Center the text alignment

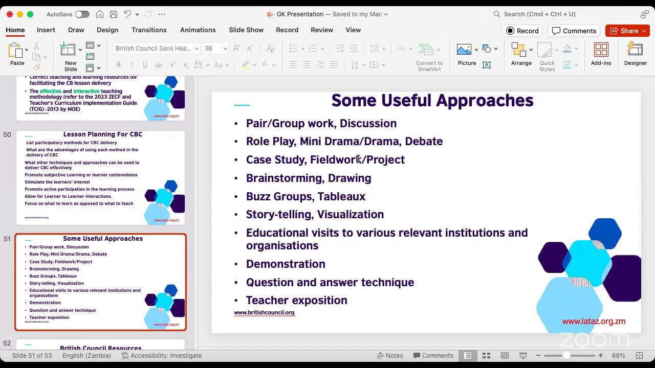(x=307, y=65)
